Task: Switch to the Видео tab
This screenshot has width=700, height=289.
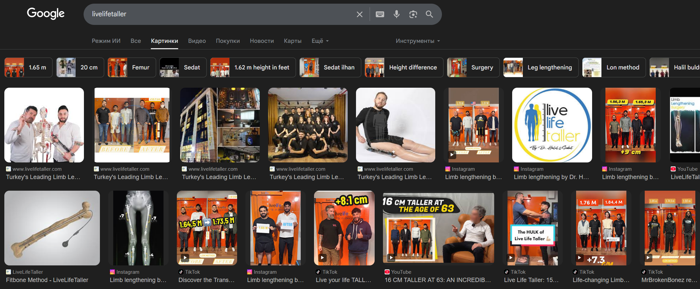Action: (x=197, y=41)
